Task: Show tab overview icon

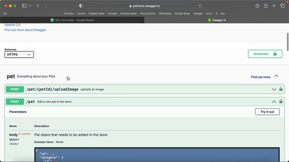Action: coord(283,6)
